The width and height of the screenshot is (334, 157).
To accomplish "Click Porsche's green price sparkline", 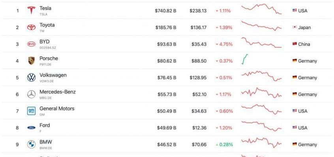I will tap(245, 59).
